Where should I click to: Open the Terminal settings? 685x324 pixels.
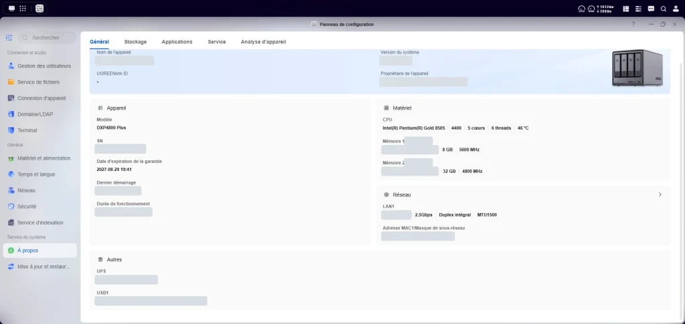pyautogui.click(x=39, y=130)
